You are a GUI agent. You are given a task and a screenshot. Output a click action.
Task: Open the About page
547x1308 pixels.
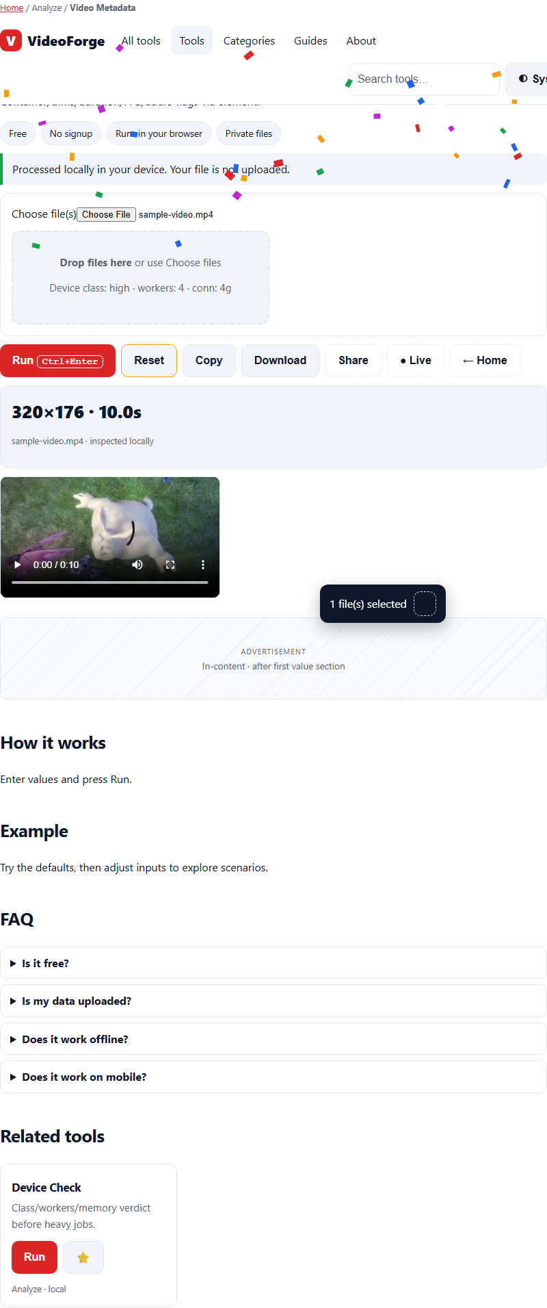pos(361,41)
